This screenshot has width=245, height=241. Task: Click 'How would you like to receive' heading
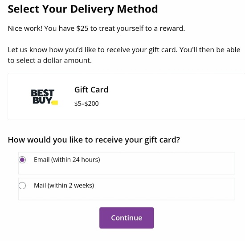[94, 140]
